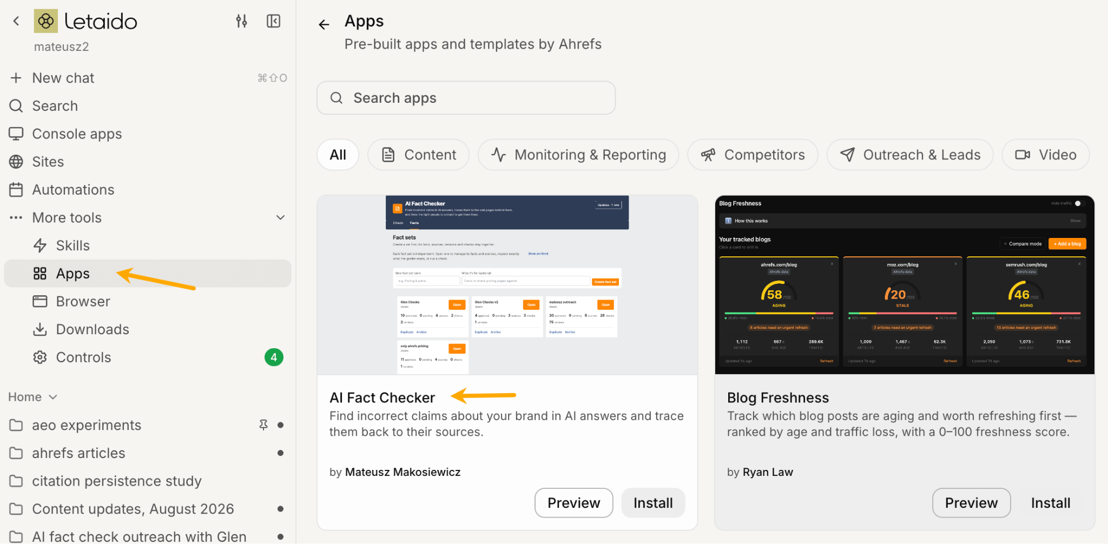Click the paper plane icon in Outreach & Leads
This screenshot has width=1108, height=544.
(848, 155)
